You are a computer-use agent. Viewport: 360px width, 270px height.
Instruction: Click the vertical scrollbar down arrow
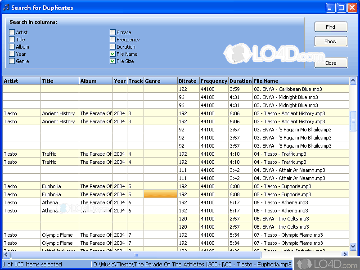coord(353,247)
